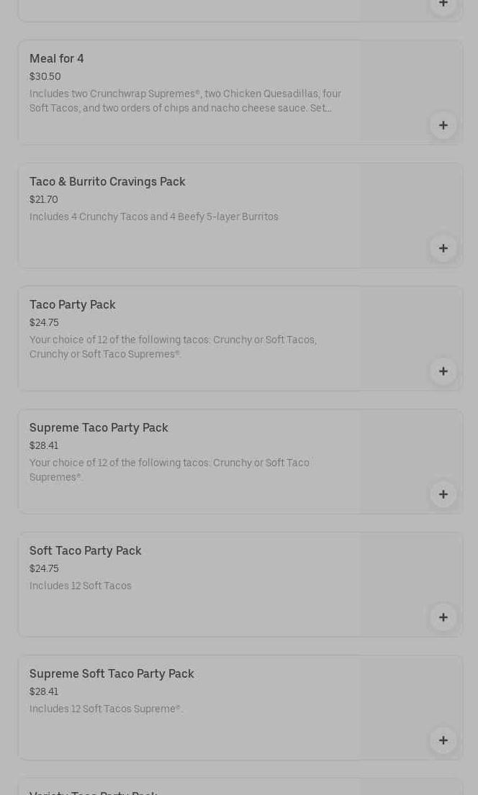Viewport: 478px width, 795px height.
Task: Tap plus icon for Soft Taco Party Pack
Action: pyautogui.click(x=443, y=617)
